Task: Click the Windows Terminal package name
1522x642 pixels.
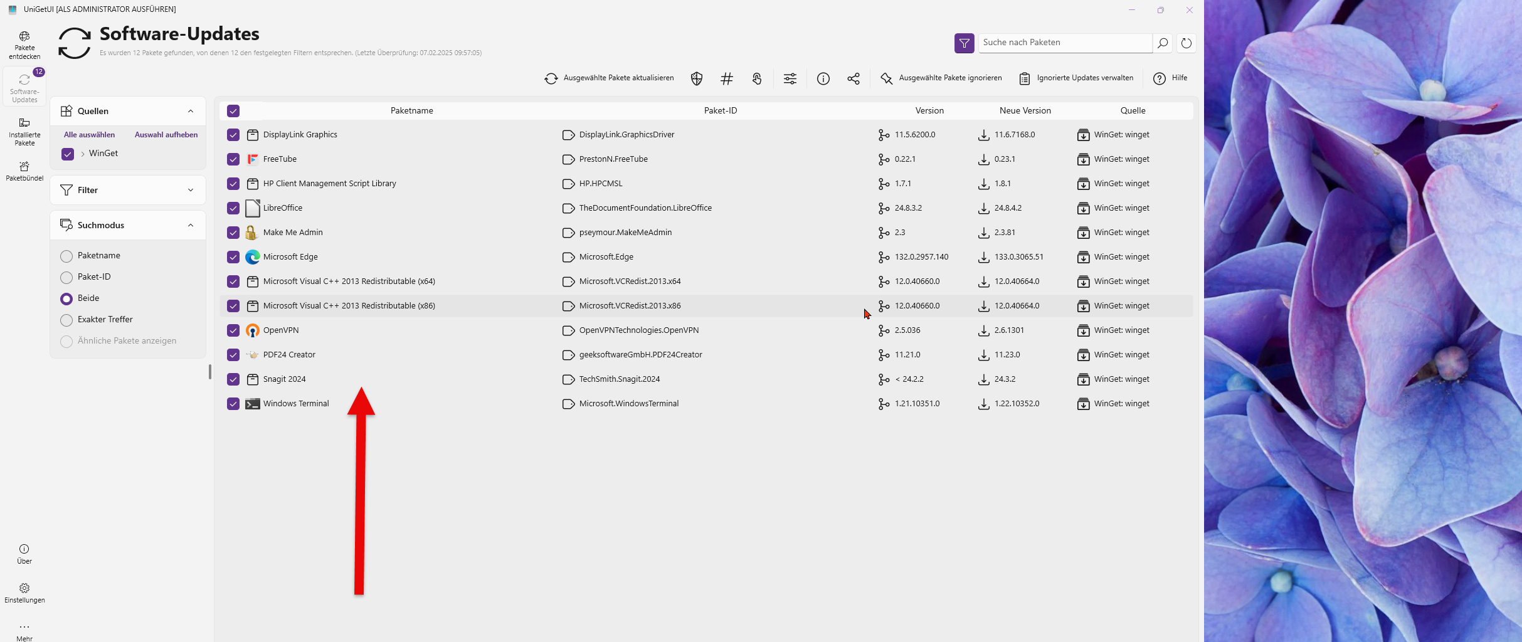Action: coord(296,404)
